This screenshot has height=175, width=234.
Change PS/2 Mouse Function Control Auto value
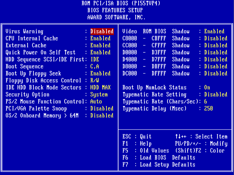[x=96, y=102]
